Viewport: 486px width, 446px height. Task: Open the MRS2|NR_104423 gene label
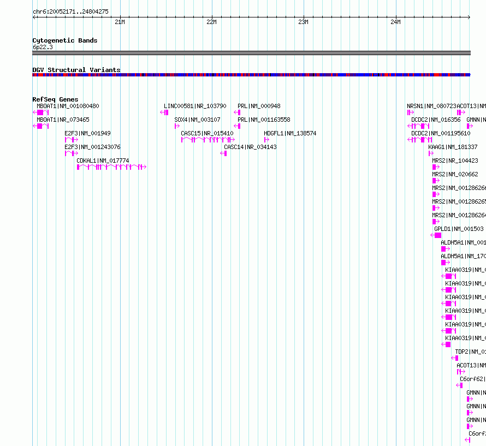pos(455,160)
